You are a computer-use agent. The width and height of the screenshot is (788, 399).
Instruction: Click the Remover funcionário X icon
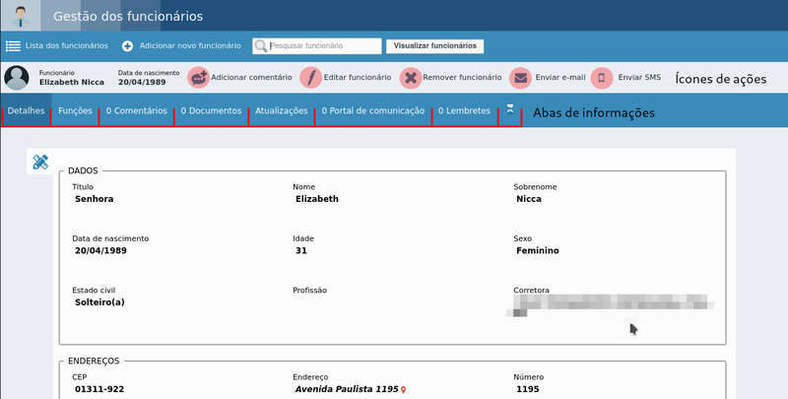click(411, 78)
